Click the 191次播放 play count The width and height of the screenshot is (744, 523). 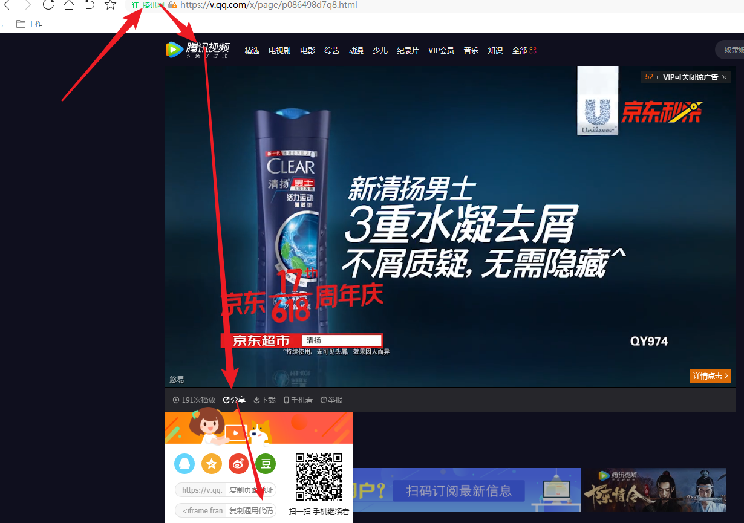[194, 400]
